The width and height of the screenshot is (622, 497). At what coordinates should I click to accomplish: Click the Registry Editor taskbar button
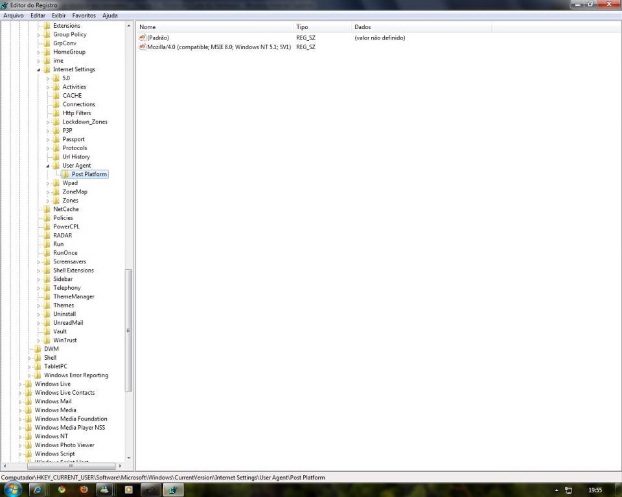tap(172, 490)
